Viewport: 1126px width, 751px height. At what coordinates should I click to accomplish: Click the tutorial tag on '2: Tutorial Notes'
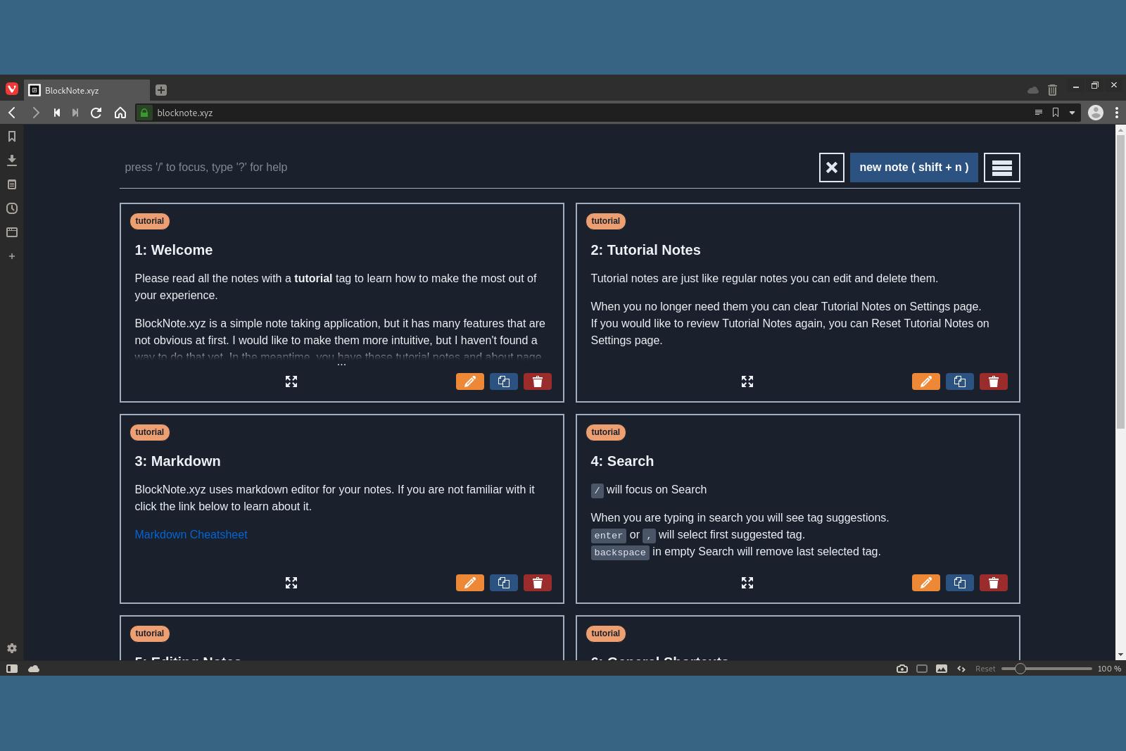coord(606,221)
